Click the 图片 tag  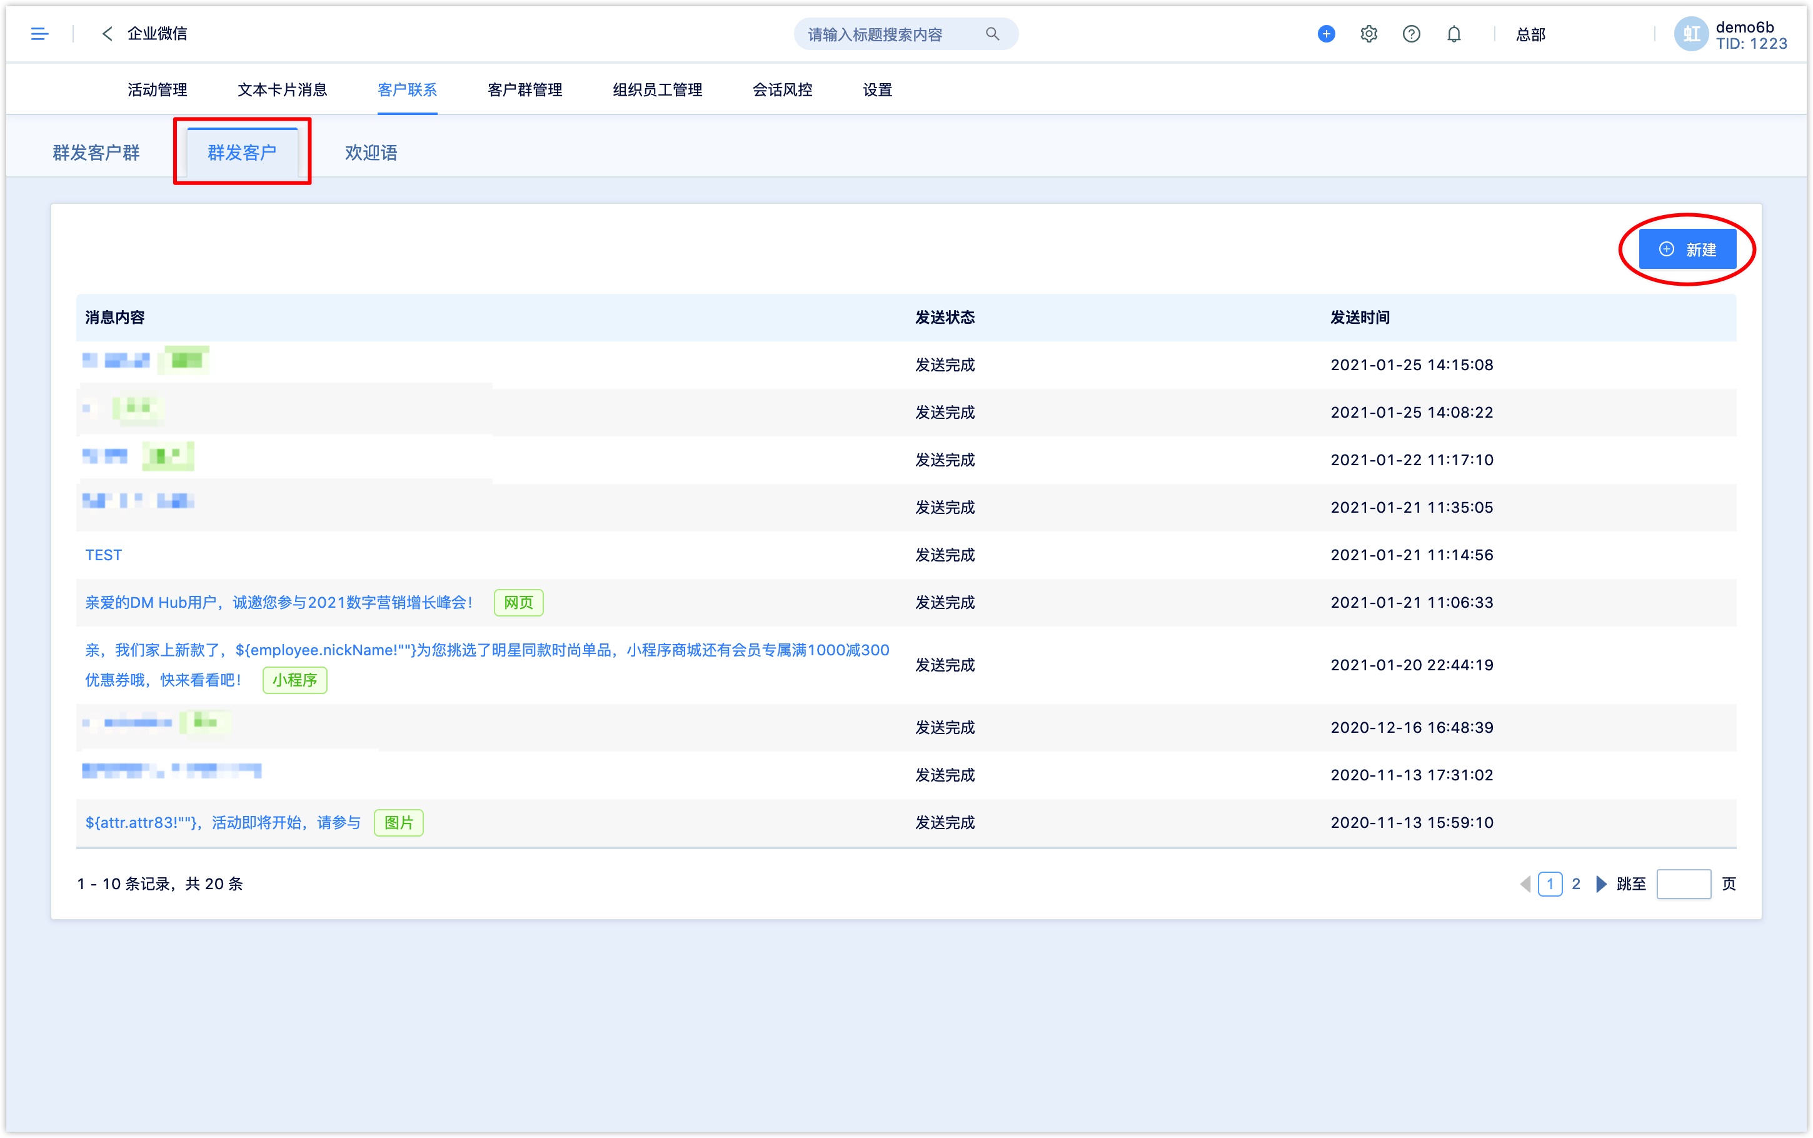pos(399,823)
